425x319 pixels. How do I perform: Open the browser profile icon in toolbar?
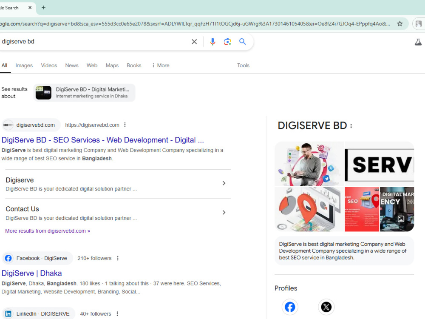pyautogui.click(x=419, y=23)
